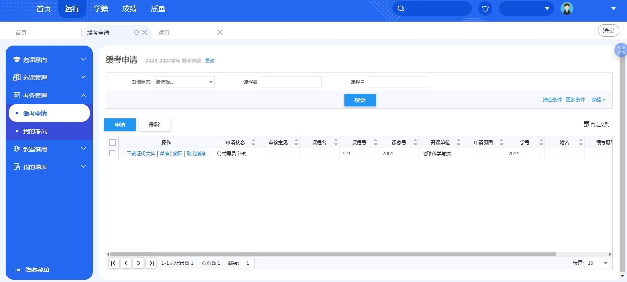
Task: Click the 更多条件 link
Action: (576, 100)
